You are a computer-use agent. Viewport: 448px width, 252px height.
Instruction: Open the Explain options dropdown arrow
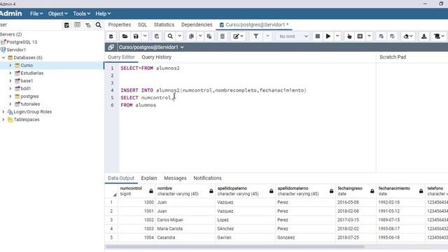tap(369, 36)
